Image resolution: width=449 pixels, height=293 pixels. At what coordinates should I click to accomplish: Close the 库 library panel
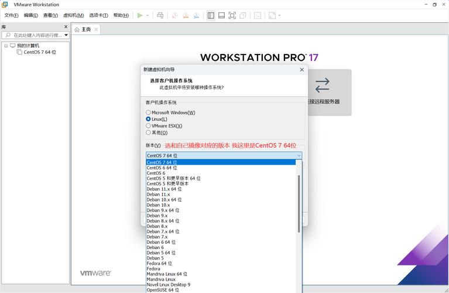point(66,26)
